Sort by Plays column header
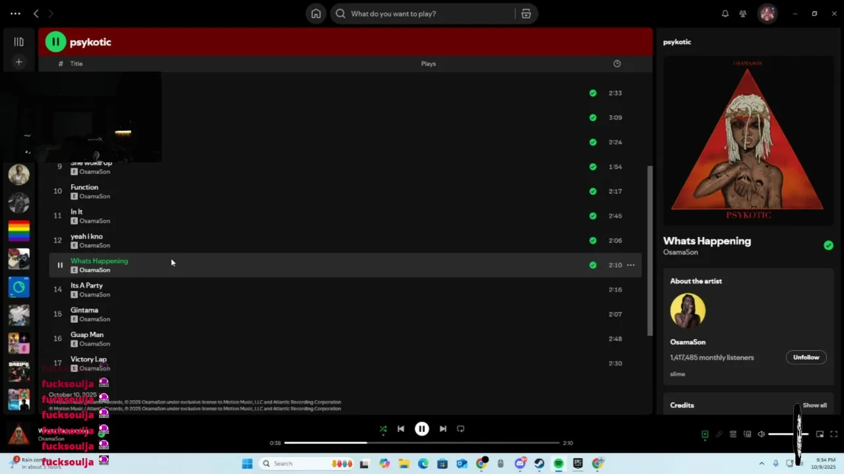This screenshot has height=474, width=844. click(x=429, y=64)
